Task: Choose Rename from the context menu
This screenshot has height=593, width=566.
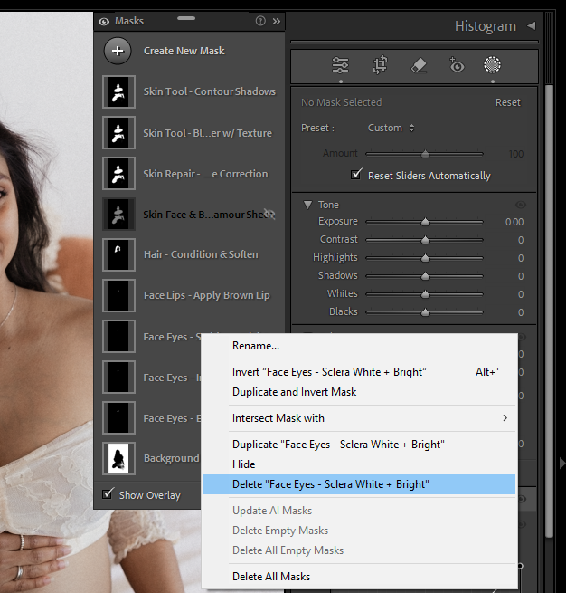Action: (x=256, y=346)
